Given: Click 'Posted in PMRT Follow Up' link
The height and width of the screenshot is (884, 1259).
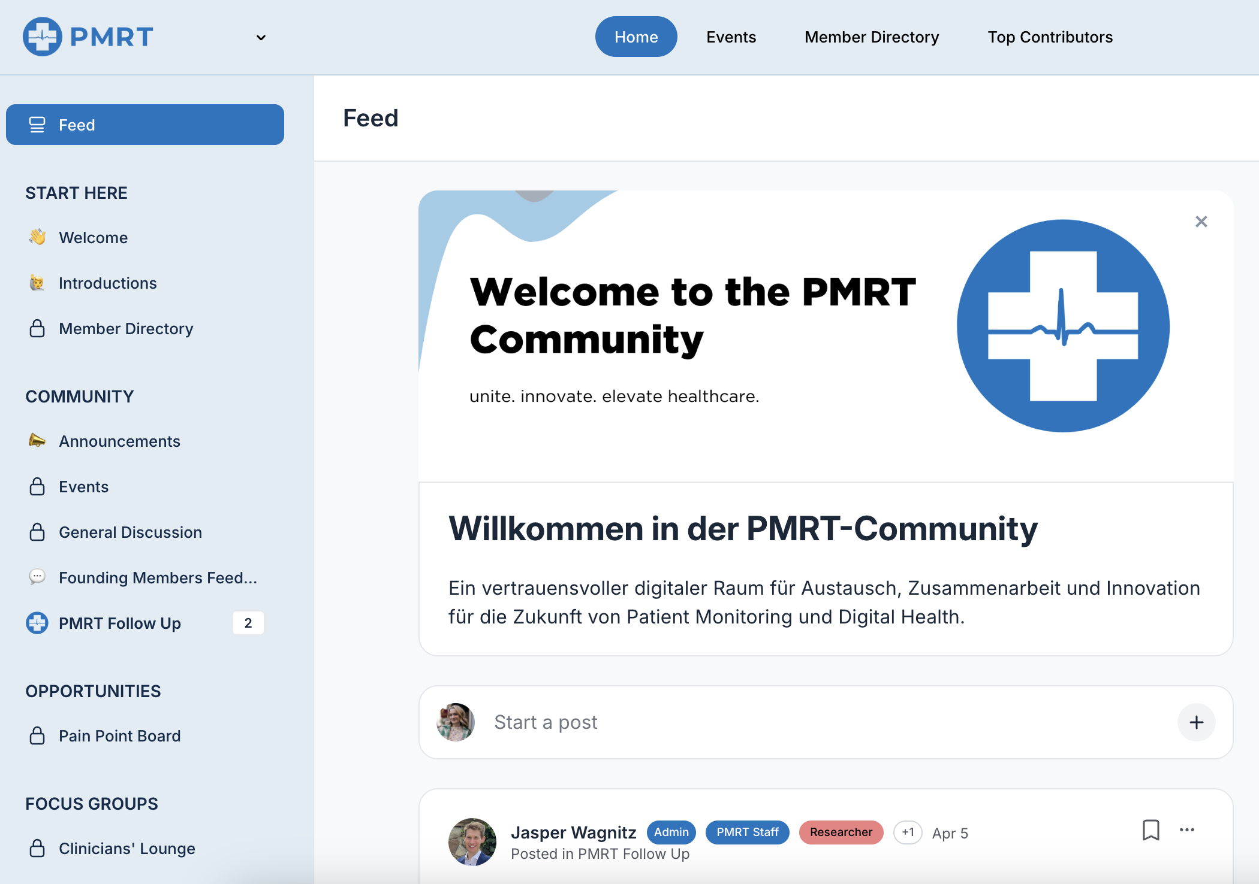Looking at the screenshot, I should tap(600, 854).
